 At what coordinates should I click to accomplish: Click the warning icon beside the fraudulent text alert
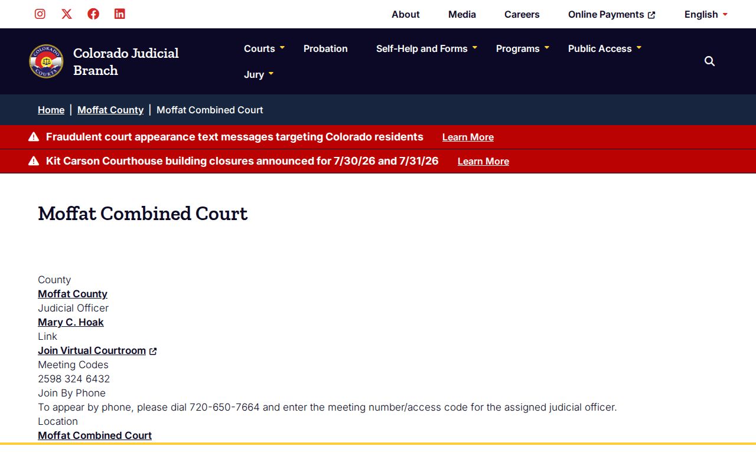34,137
